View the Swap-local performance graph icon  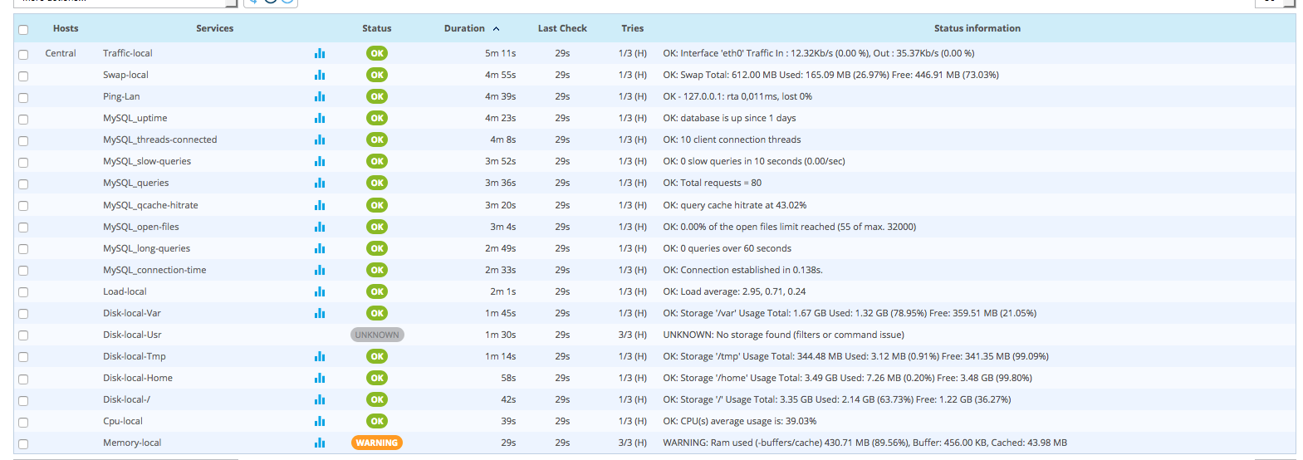click(320, 75)
